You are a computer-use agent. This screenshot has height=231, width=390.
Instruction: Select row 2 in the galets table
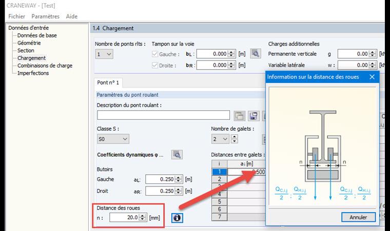219,179
